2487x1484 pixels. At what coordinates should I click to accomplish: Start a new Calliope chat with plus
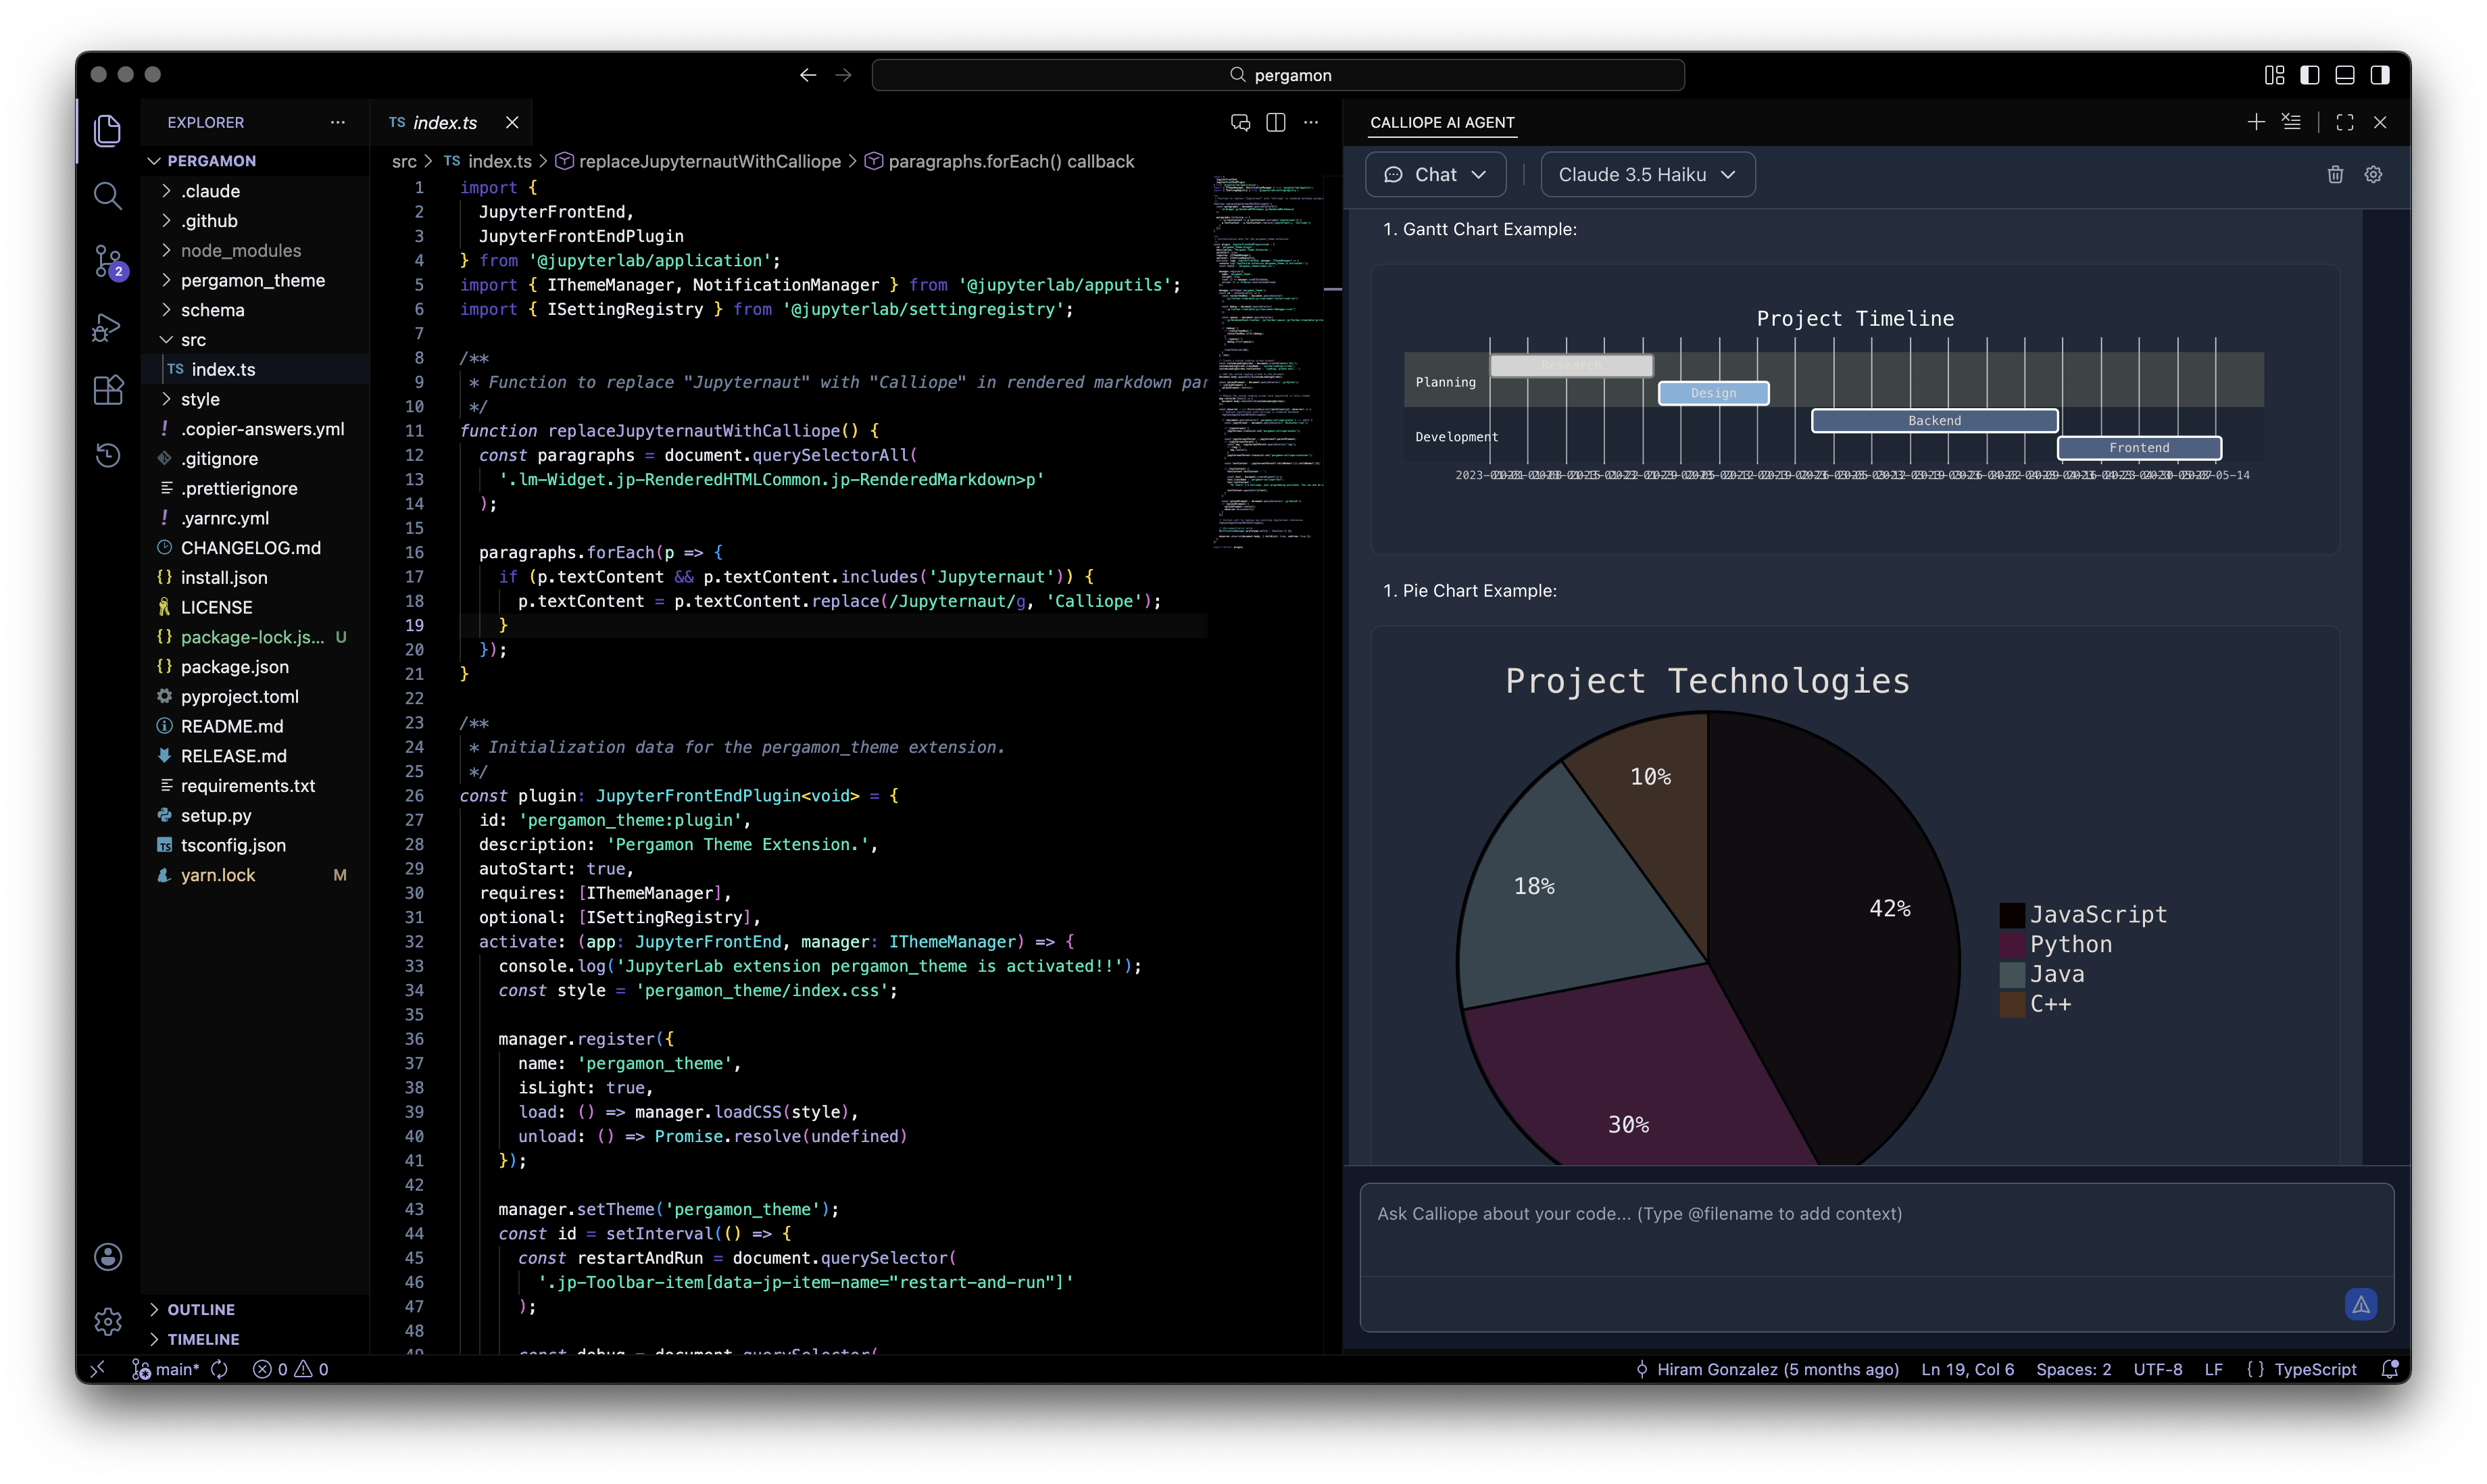pyautogui.click(x=2256, y=122)
